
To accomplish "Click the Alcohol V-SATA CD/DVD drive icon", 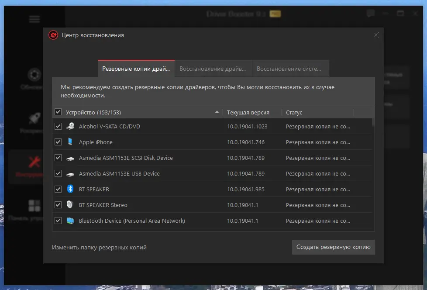I will [x=70, y=126].
